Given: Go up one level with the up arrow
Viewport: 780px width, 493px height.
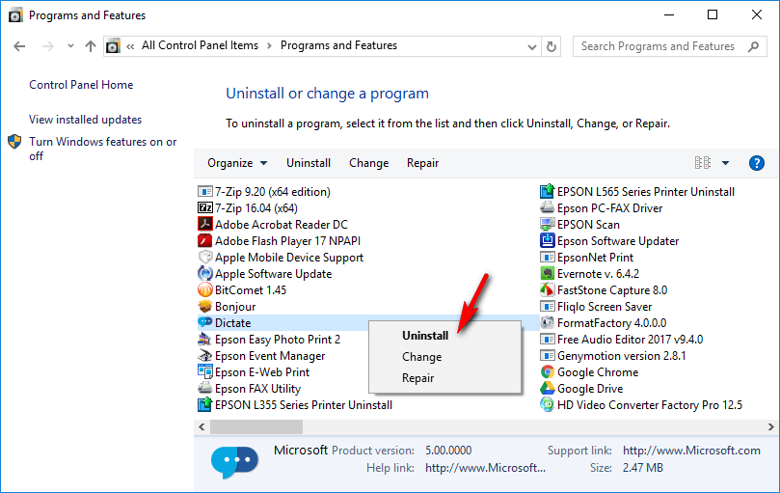Looking at the screenshot, I should click(90, 46).
